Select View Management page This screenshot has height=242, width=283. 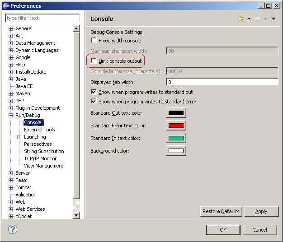pyautogui.click(x=43, y=166)
